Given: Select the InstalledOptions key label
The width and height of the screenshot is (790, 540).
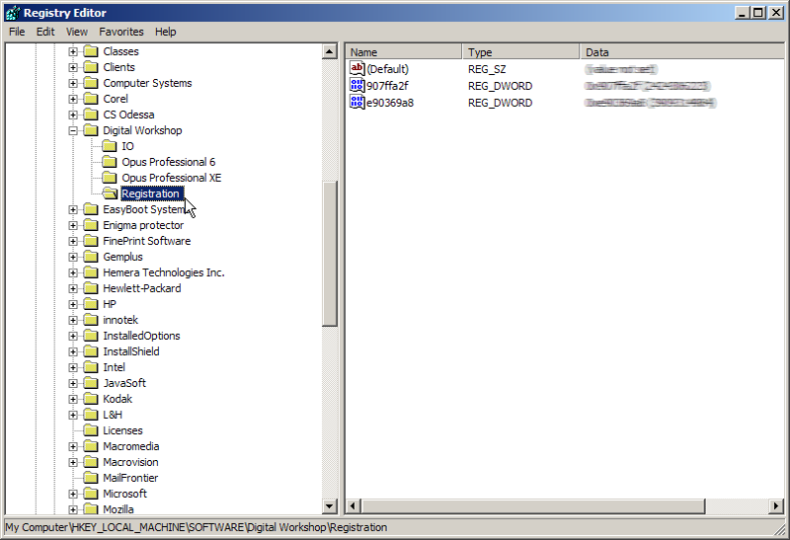Looking at the screenshot, I should click(141, 336).
